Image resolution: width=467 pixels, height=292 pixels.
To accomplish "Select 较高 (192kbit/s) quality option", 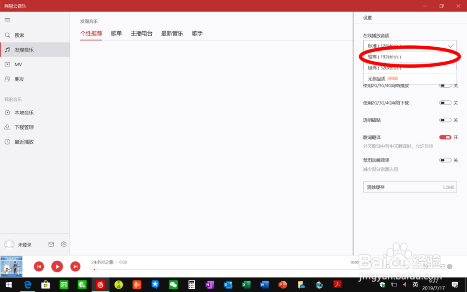I will click(x=410, y=57).
